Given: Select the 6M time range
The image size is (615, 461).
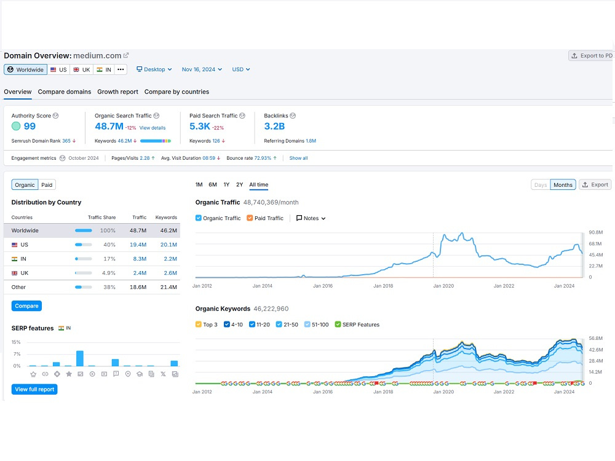Looking at the screenshot, I should [213, 184].
